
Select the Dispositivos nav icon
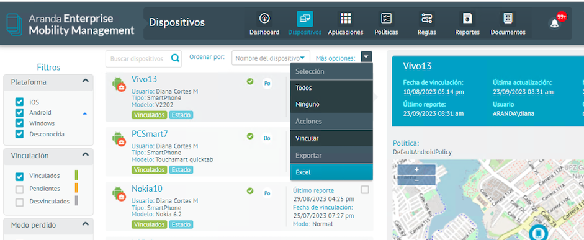click(x=305, y=19)
